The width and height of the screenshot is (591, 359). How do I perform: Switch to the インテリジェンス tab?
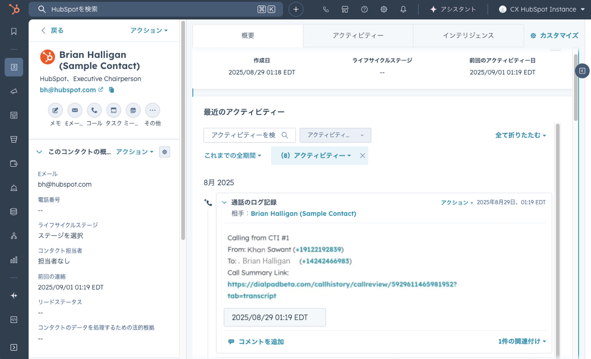[468, 35]
